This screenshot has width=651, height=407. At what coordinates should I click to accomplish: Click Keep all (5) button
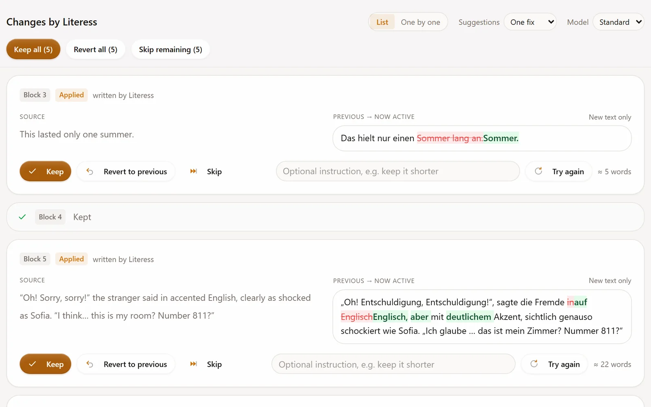[33, 49]
